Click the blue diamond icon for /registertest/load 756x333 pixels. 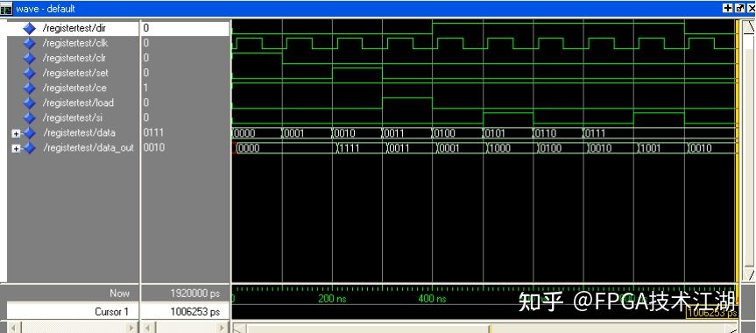tap(30, 103)
